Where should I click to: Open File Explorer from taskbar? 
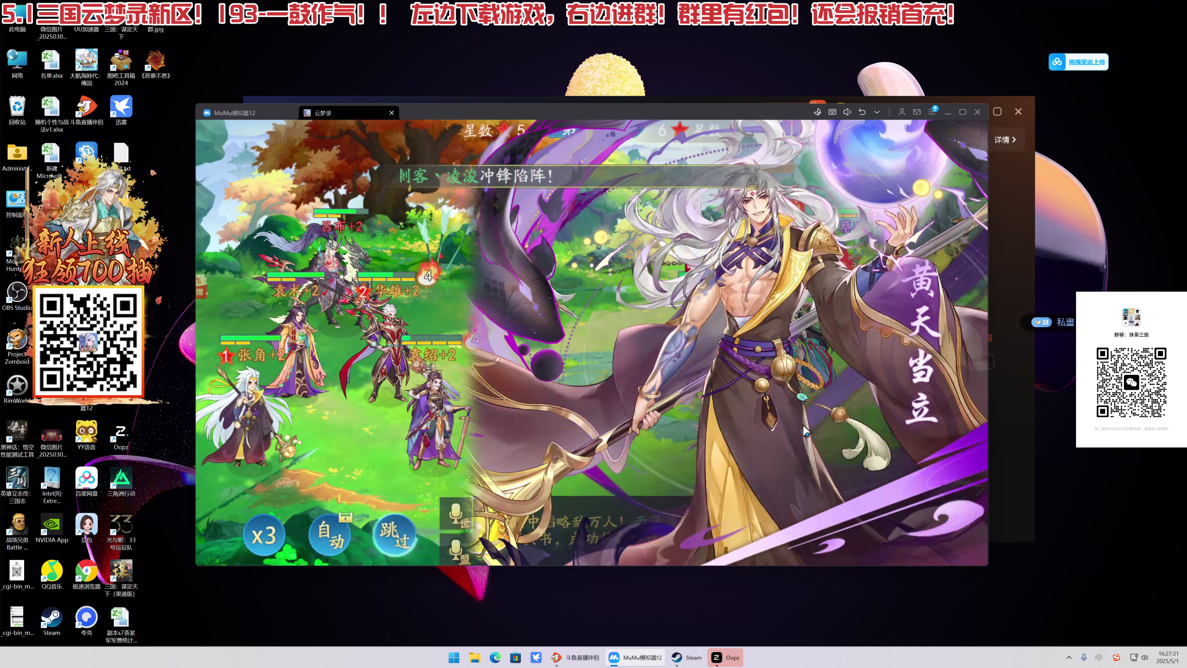pos(474,657)
